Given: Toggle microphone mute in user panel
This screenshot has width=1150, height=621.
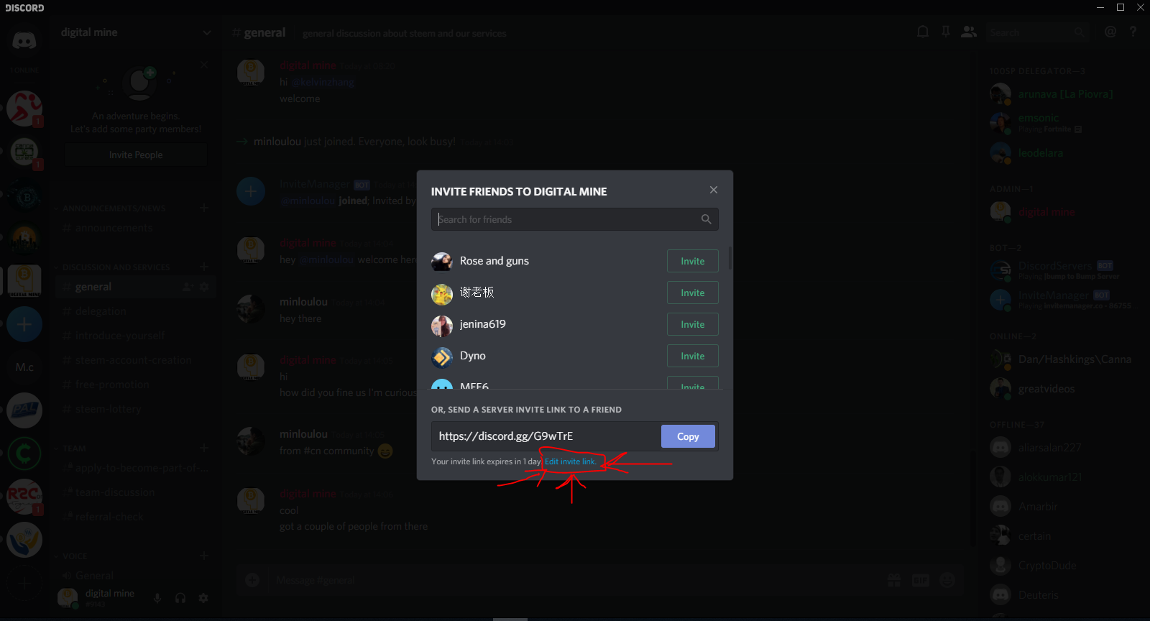Looking at the screenshot, I should tap(157, 598).
